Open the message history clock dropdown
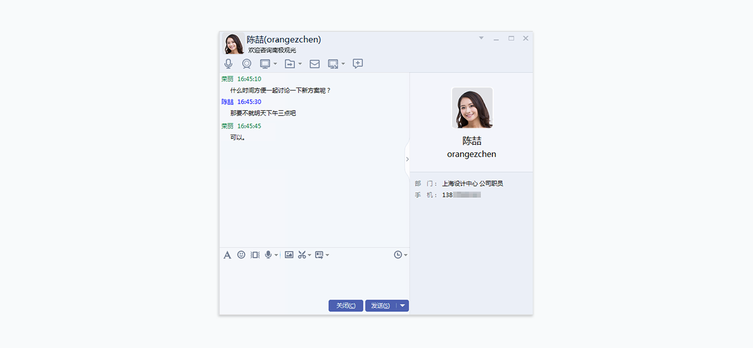This screenshot has height=348, width=753. (401, 255)
